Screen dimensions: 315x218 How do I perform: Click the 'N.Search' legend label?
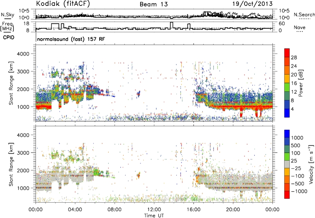pyautogui.click(x=304, y=15)
